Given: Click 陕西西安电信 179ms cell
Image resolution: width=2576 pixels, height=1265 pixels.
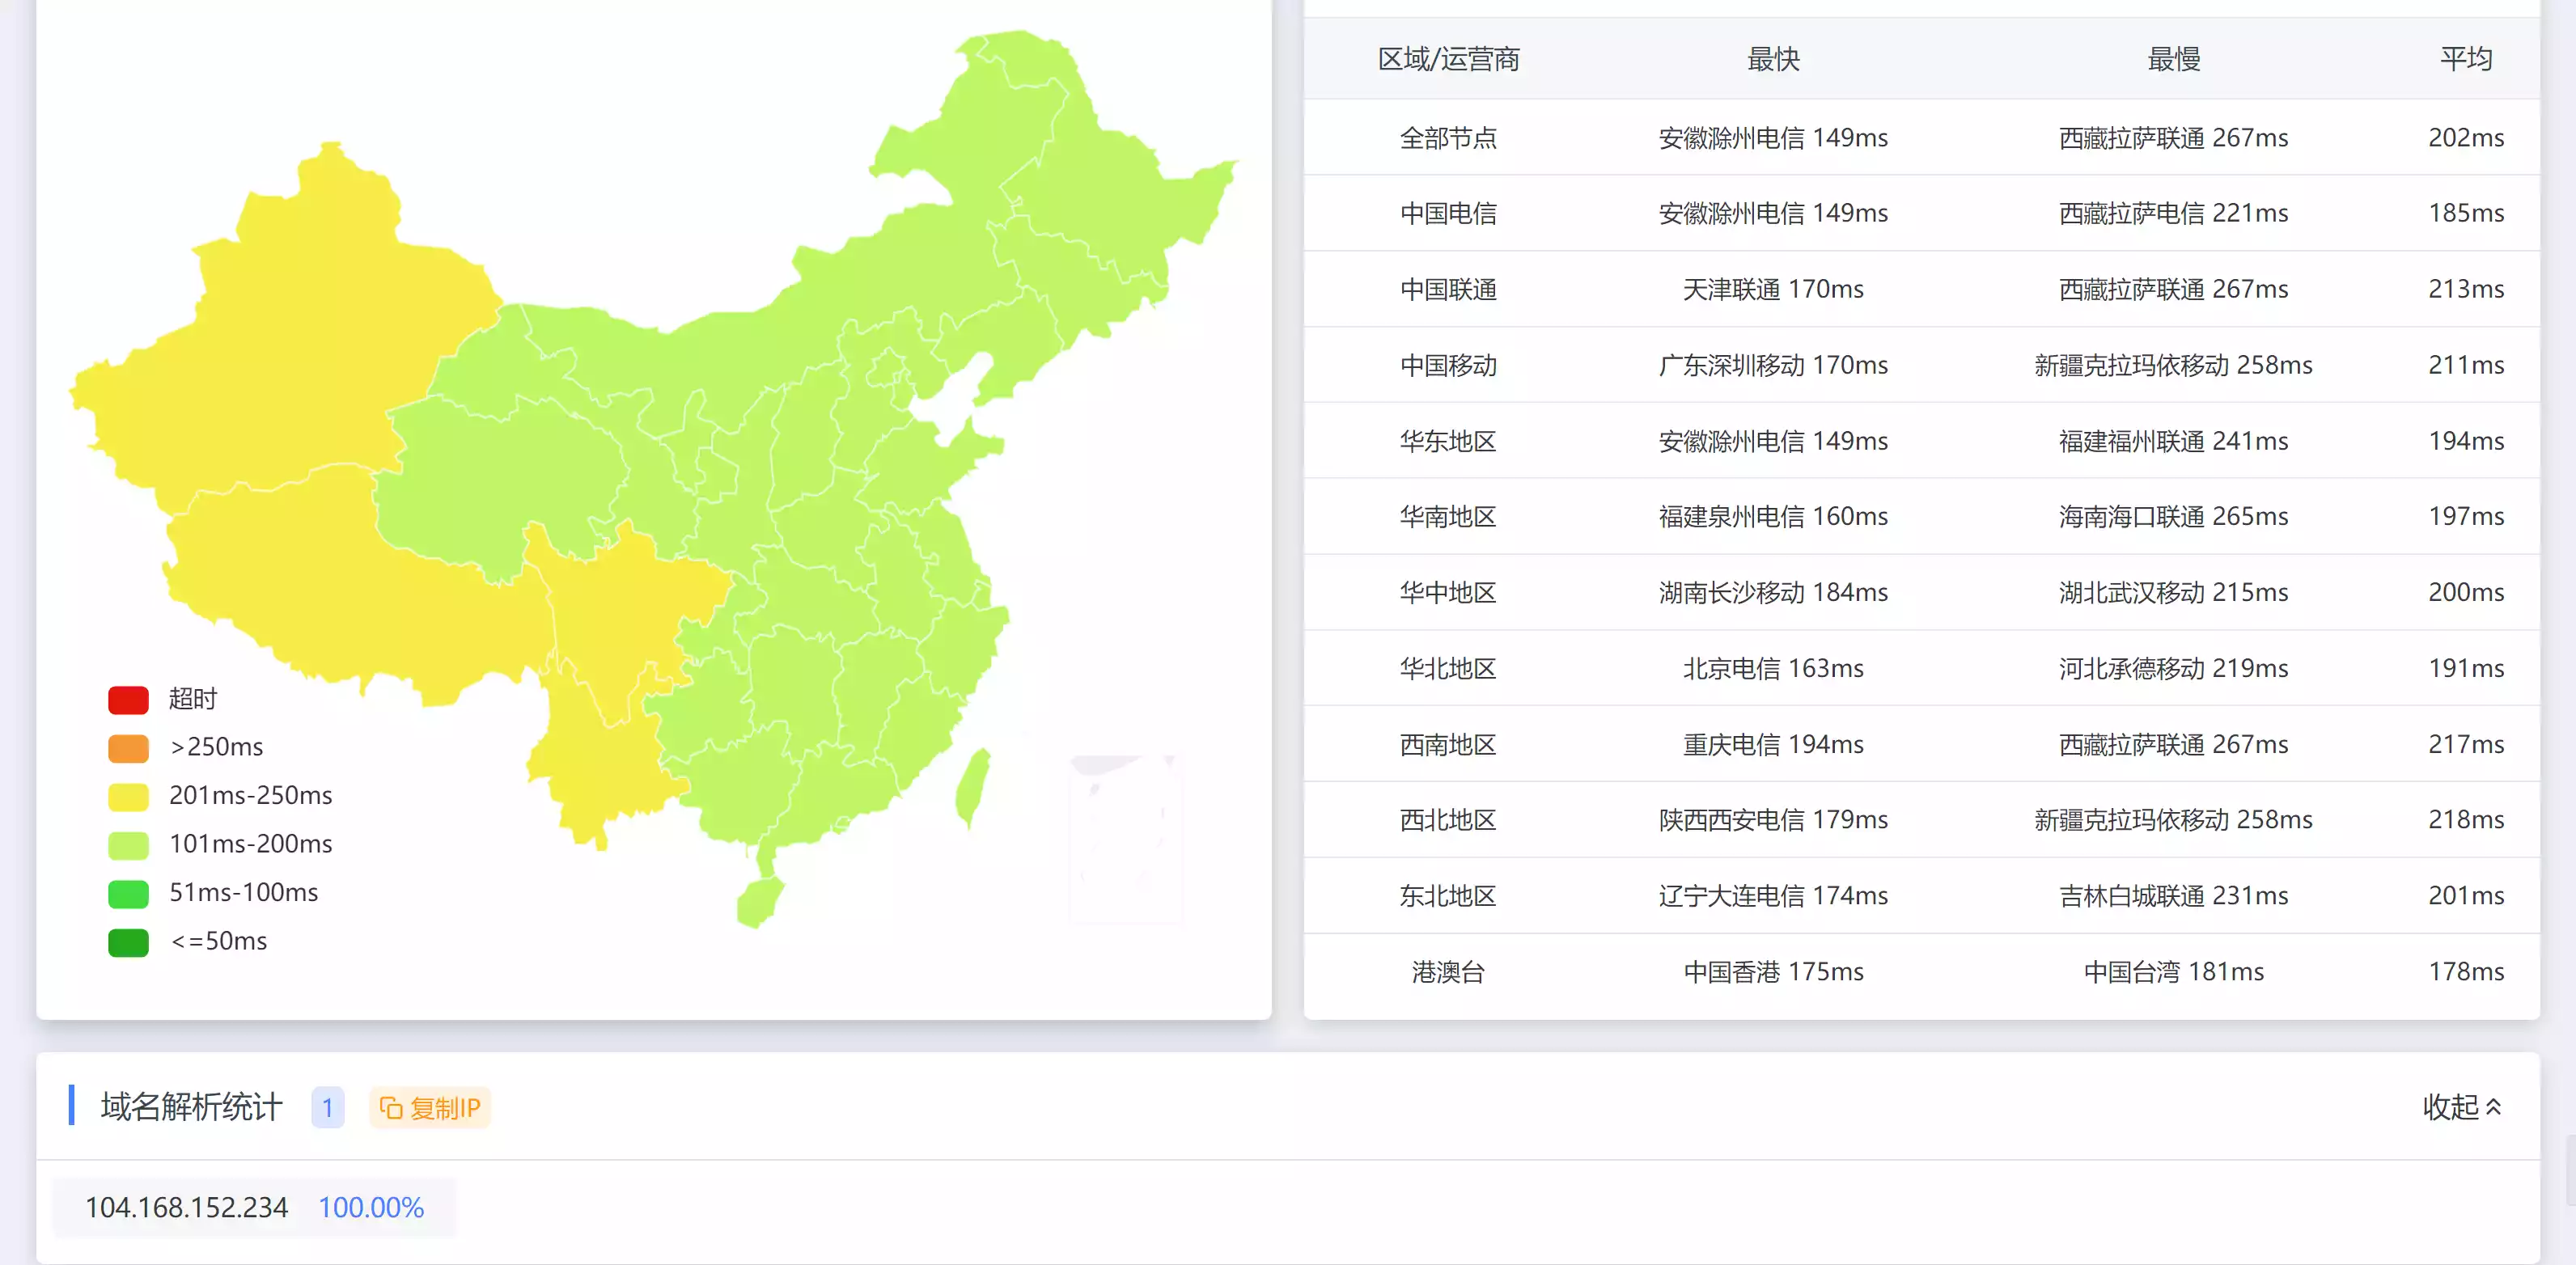Looking at the screenshot, I should coord(1773,820).
